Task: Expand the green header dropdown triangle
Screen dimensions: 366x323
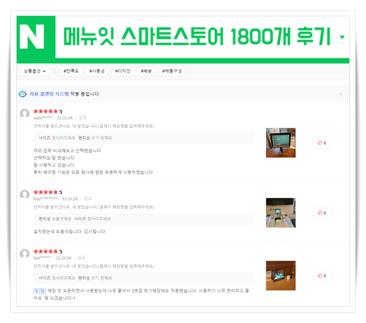Action: click(342, 37)
